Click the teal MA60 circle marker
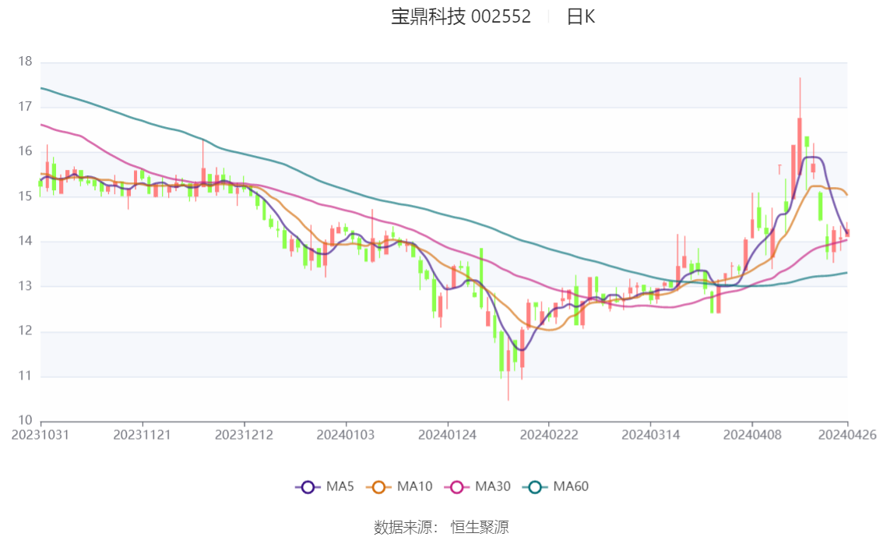 [535, 487]
